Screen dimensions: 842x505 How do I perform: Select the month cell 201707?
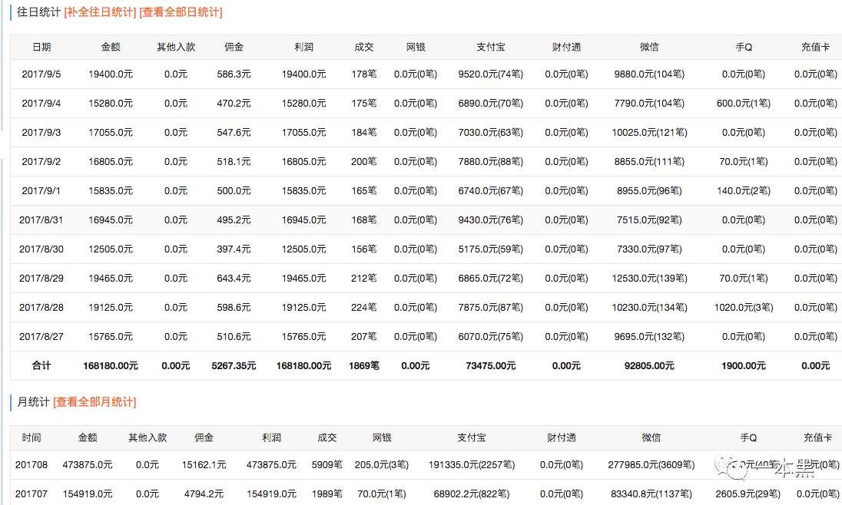pos(31,493)
